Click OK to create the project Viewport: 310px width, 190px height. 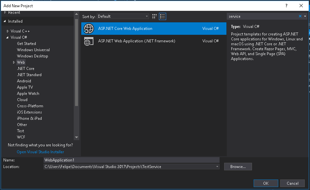pos(266,183)
